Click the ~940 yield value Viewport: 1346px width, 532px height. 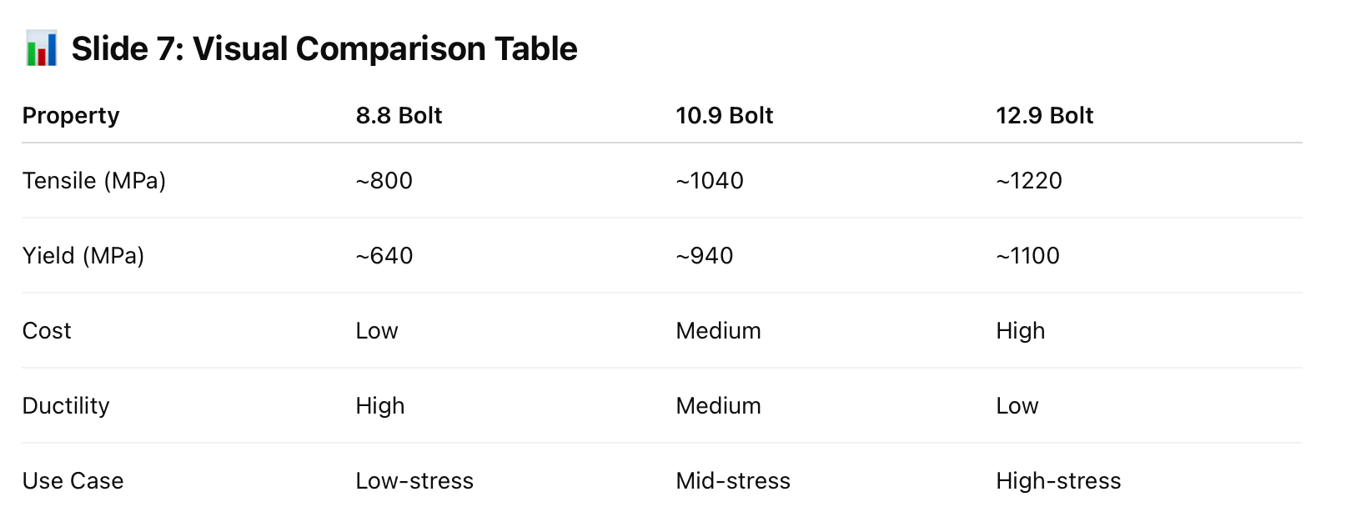click(705, 256)
